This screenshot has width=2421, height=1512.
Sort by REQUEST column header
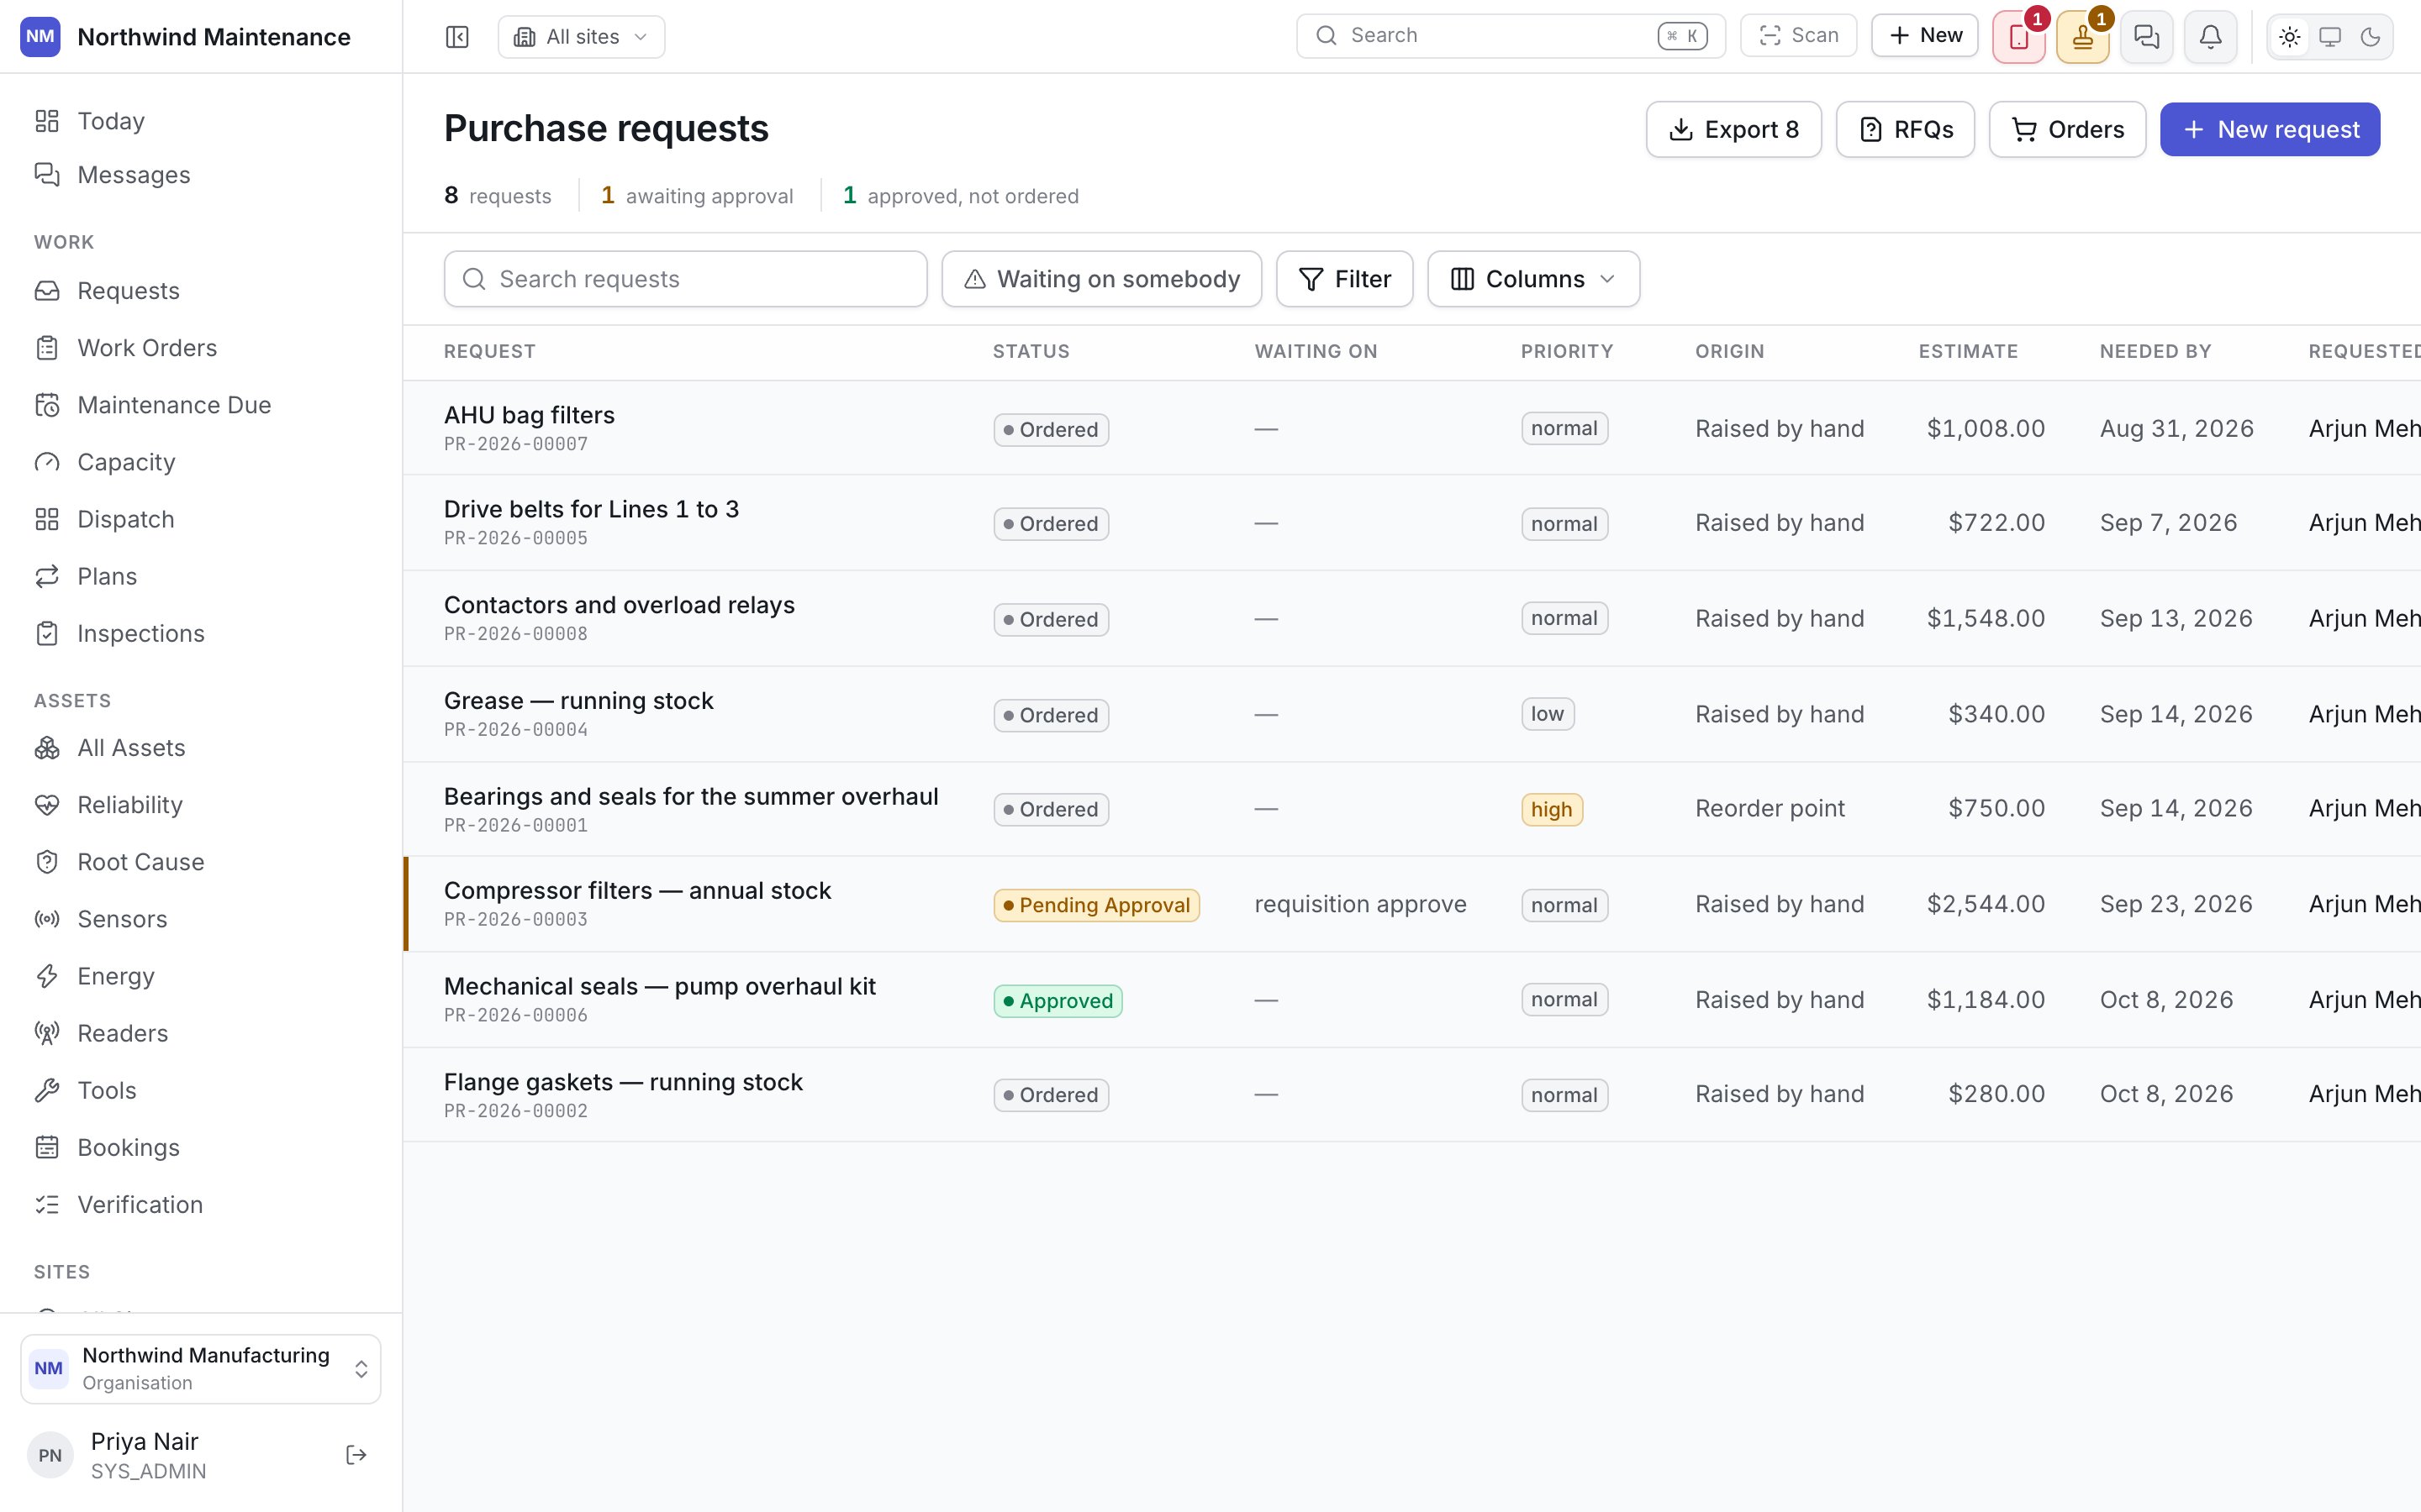489,351
